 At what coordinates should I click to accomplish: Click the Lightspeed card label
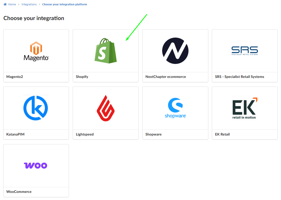click(85, 134)
